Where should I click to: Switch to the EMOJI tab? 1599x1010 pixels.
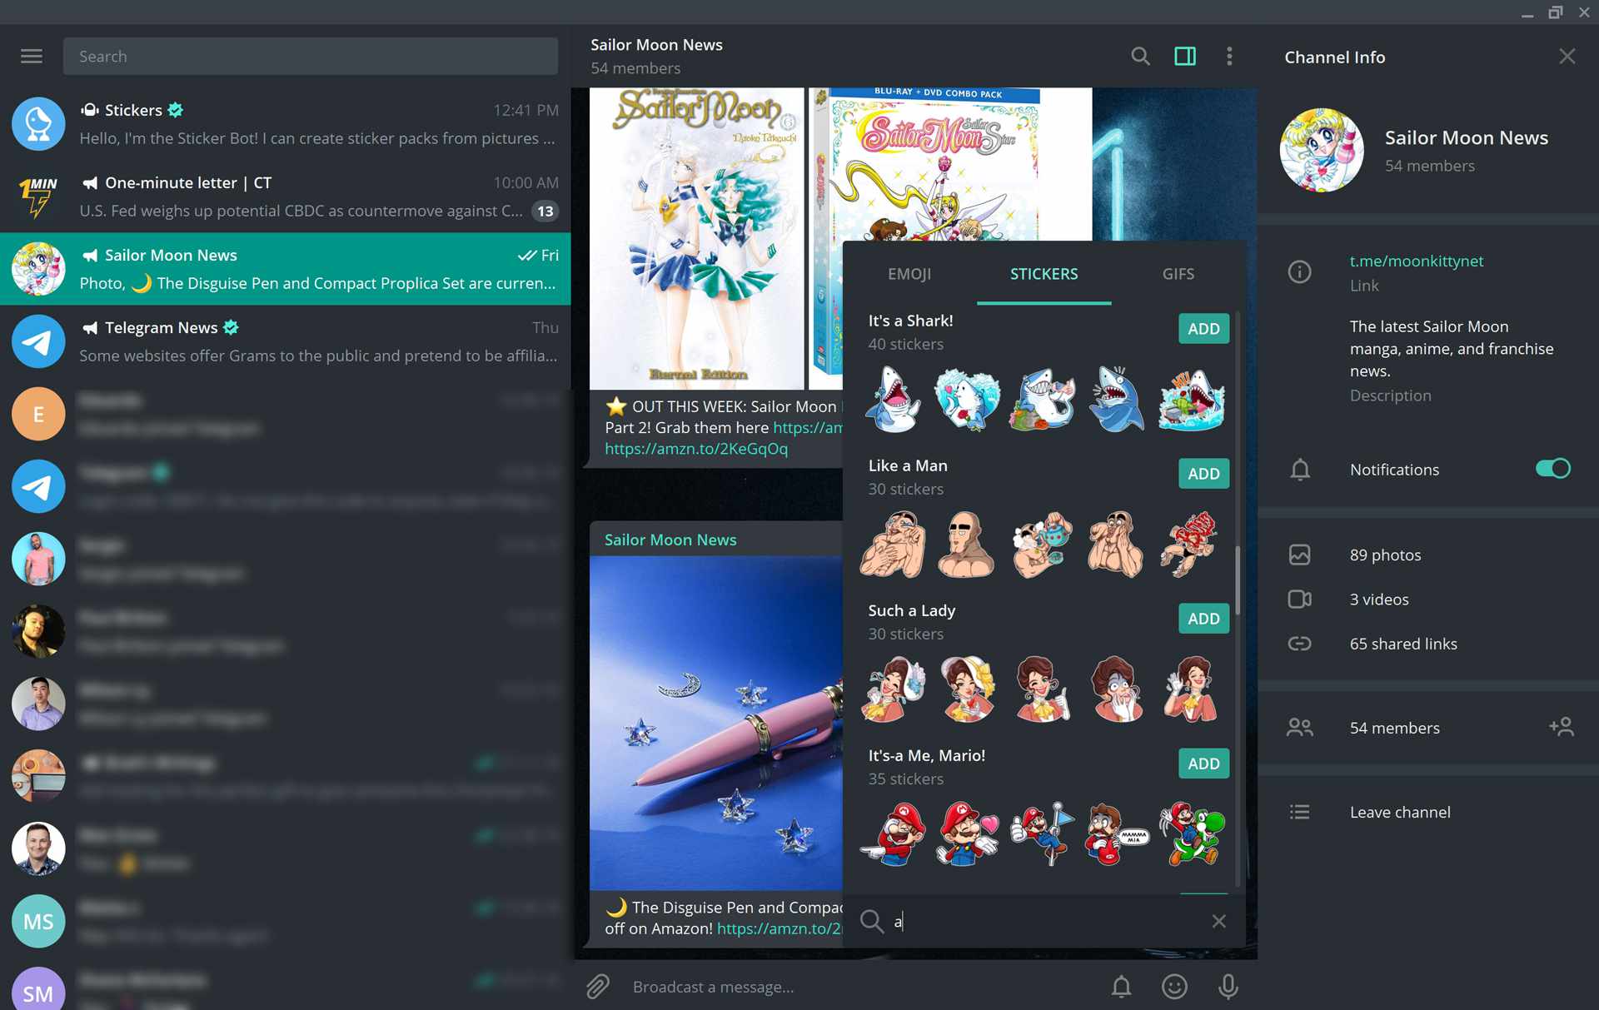[909, 274]
